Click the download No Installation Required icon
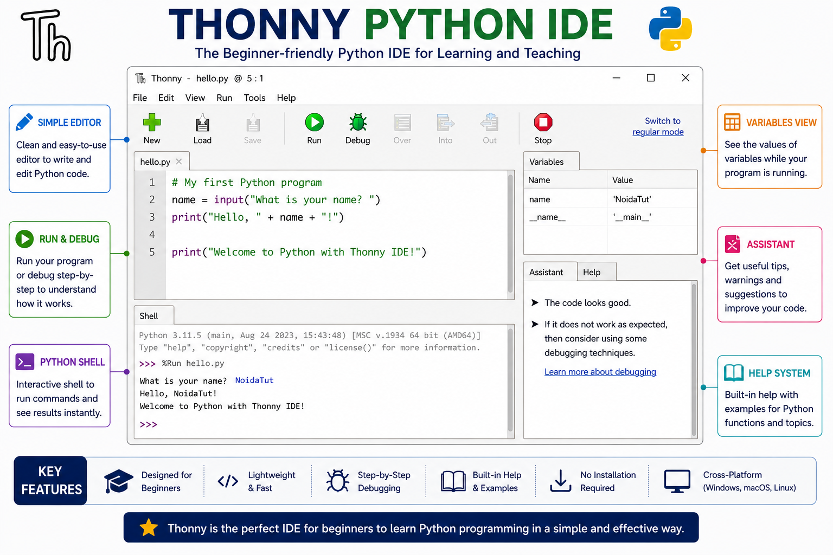Screen dimensions: 833x555 (560, 481)
